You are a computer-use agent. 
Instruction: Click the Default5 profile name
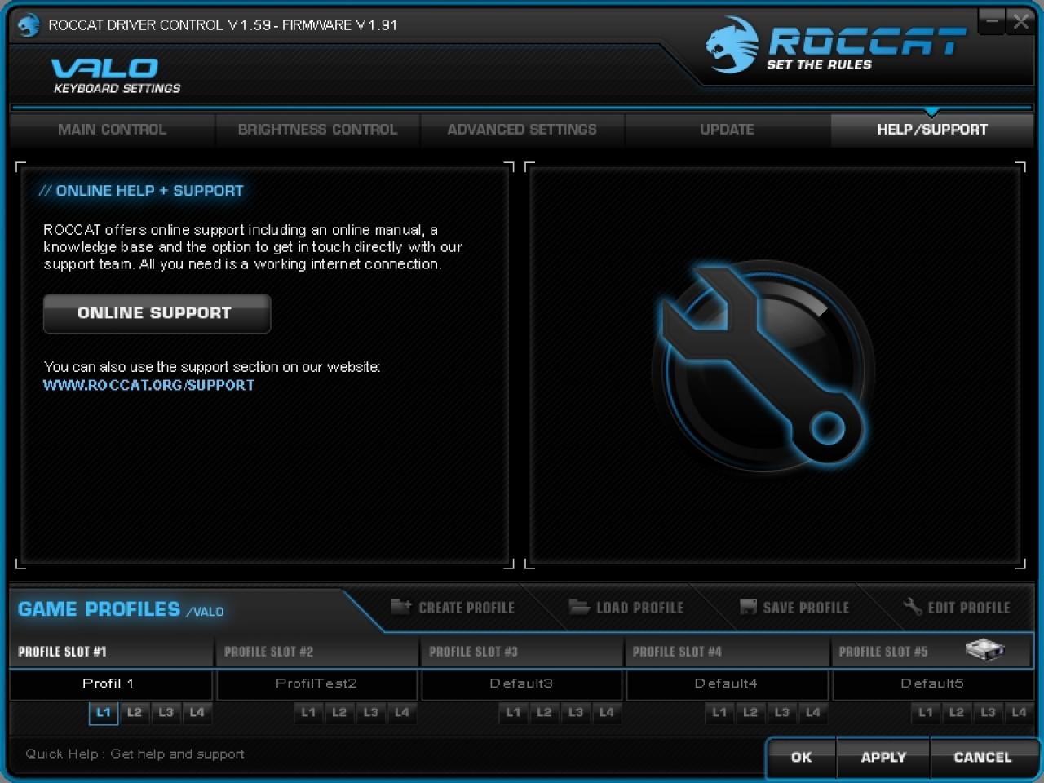coord(932,684)
